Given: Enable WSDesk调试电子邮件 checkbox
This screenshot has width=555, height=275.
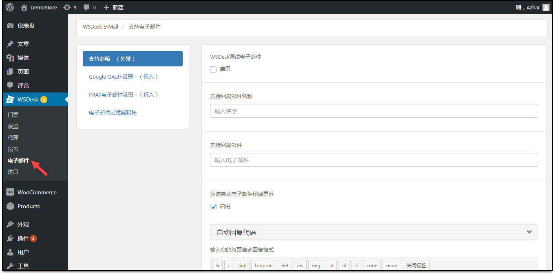Looking at the screenshot, I should tap(213, 70).
